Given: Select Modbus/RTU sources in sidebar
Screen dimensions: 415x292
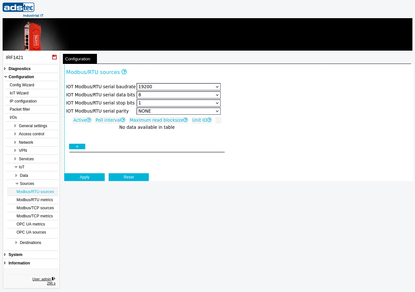Looking at the screenshot, I should point(35,192).
